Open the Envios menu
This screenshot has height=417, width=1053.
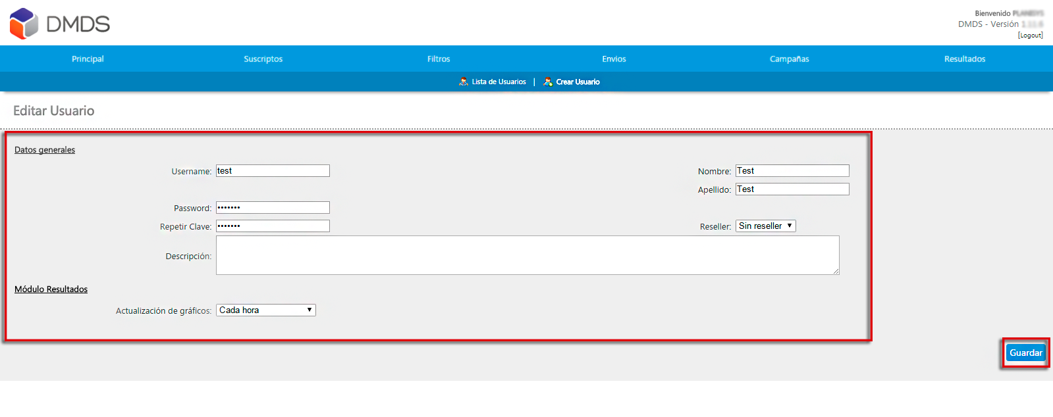(614, 59)
